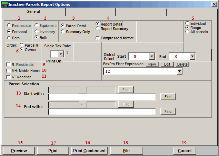Image resolution: width=219 pixels, height=156 pixels.
Task: Expand the FoxPro Filter Expression dropdown
Action: click(179, 71)
